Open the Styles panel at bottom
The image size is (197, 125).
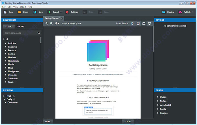(x=128, y=121)
